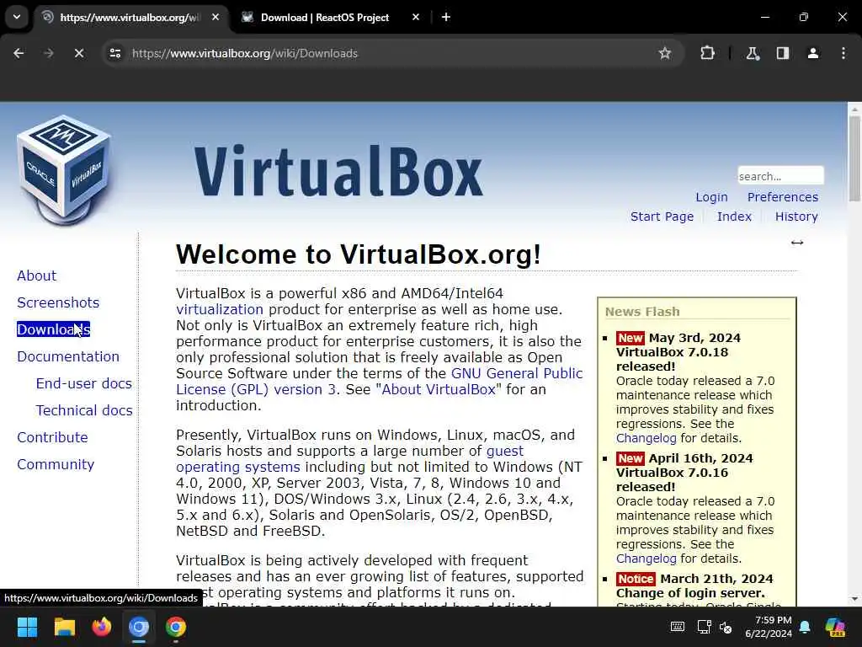Open End-user docs in the sidebar
The width and height of the screenshot is (862, 647).
84,383
